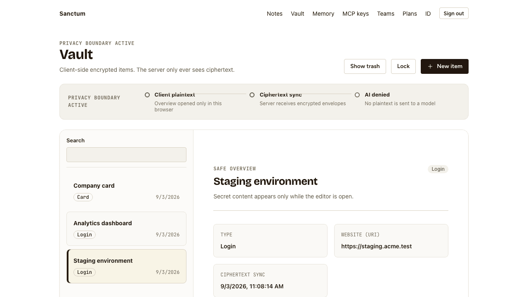This screenshot has width=528, height=297.
Task: Click the Show trash button
Action: (365, 66)
